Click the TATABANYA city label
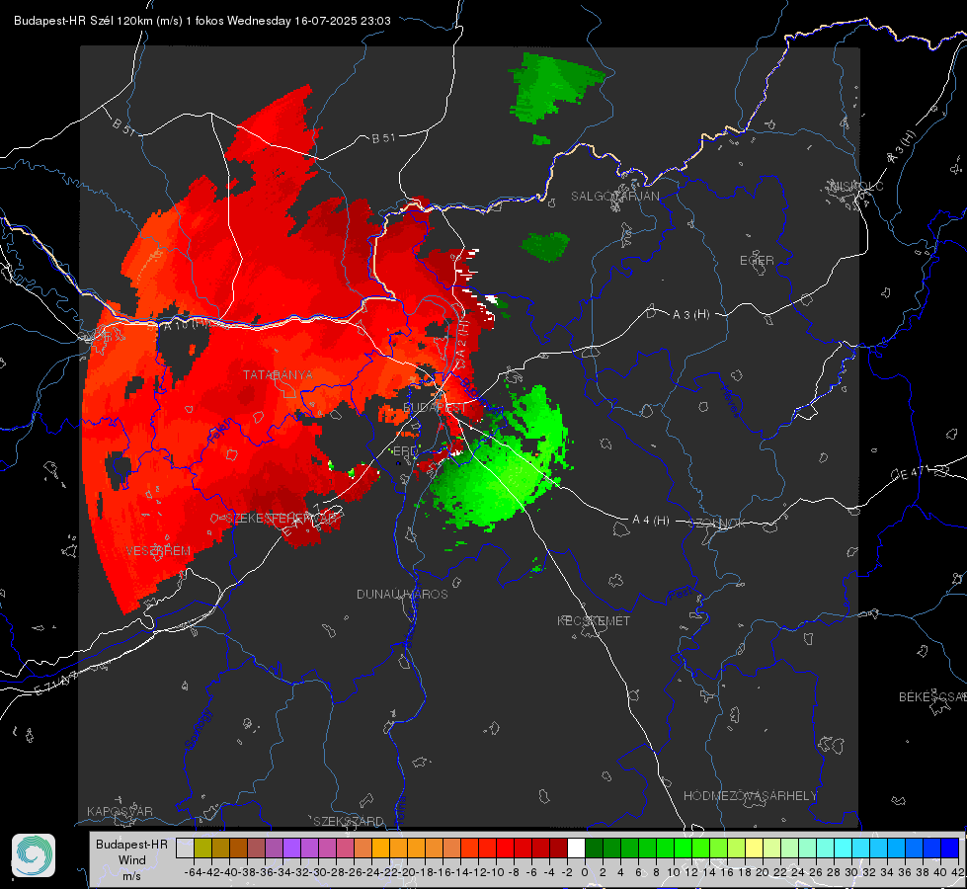Image resolution: width=967 pixels, height=889 pixels. tap(278, 374)
